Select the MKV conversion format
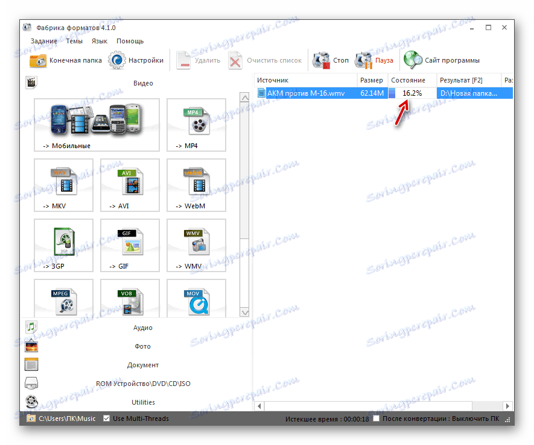 64,185
